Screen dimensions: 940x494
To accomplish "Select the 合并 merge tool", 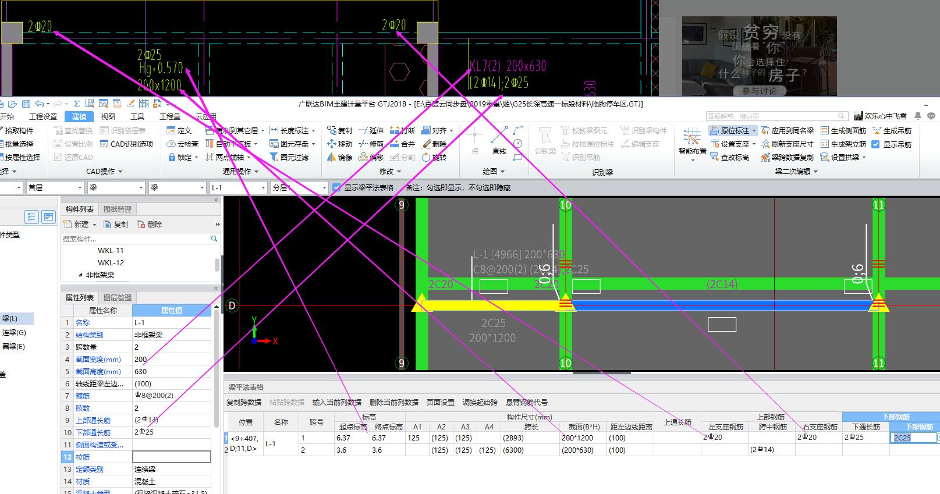I will (402, 144).
